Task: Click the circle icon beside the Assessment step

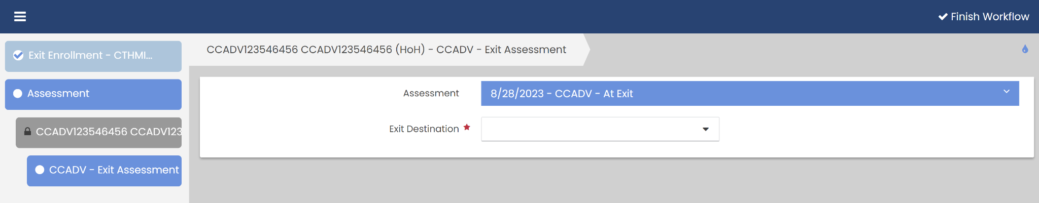Action: click(18, 94)
